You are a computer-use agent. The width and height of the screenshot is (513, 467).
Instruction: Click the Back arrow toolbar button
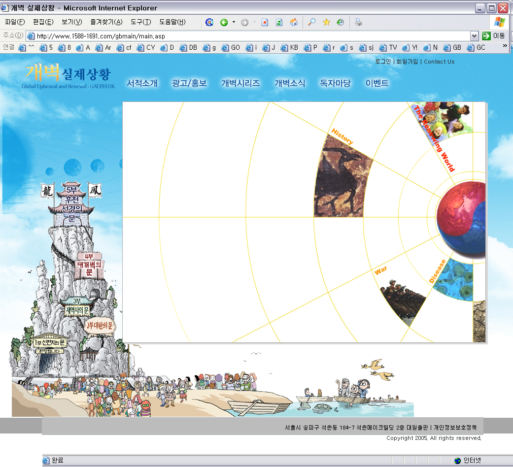[224, 22]
